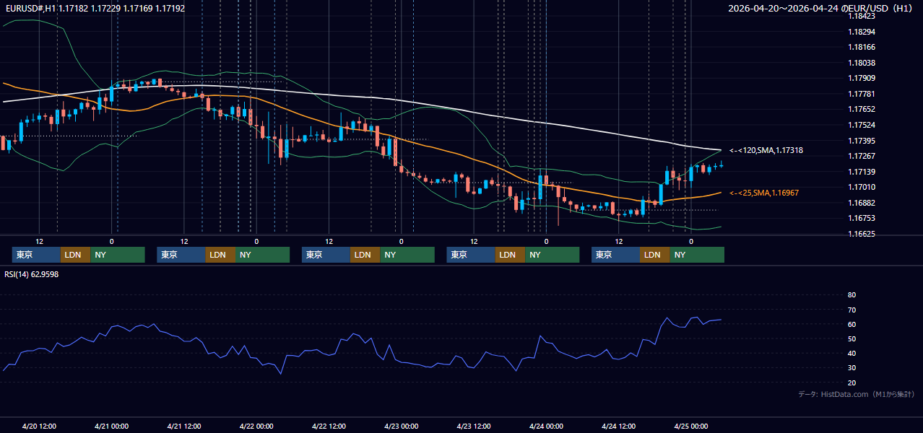Viewport: 923px width, 433px height.
Task: Click price axis label 1.17909
Action: (862, 78)
